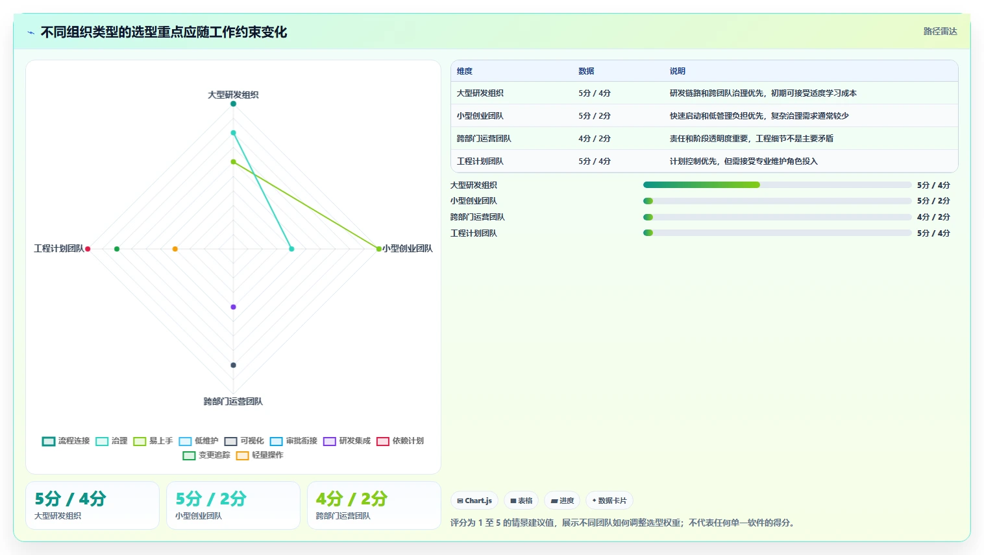Select the 维度 column header
984x555 pixels.
(465, 71)
